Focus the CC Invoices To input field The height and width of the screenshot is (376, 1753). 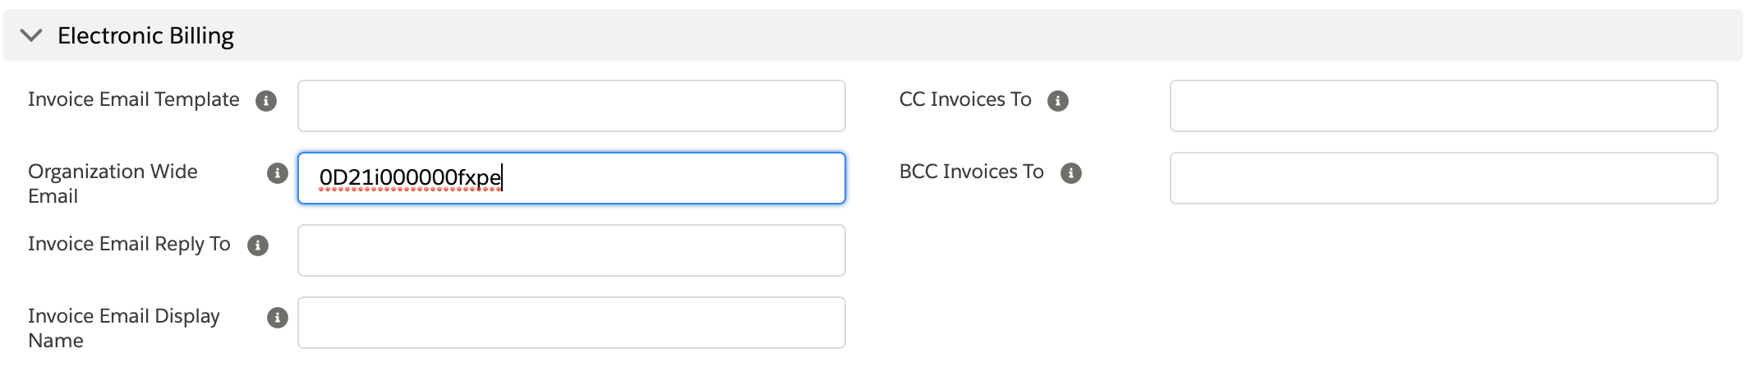tap(1443, 106)
